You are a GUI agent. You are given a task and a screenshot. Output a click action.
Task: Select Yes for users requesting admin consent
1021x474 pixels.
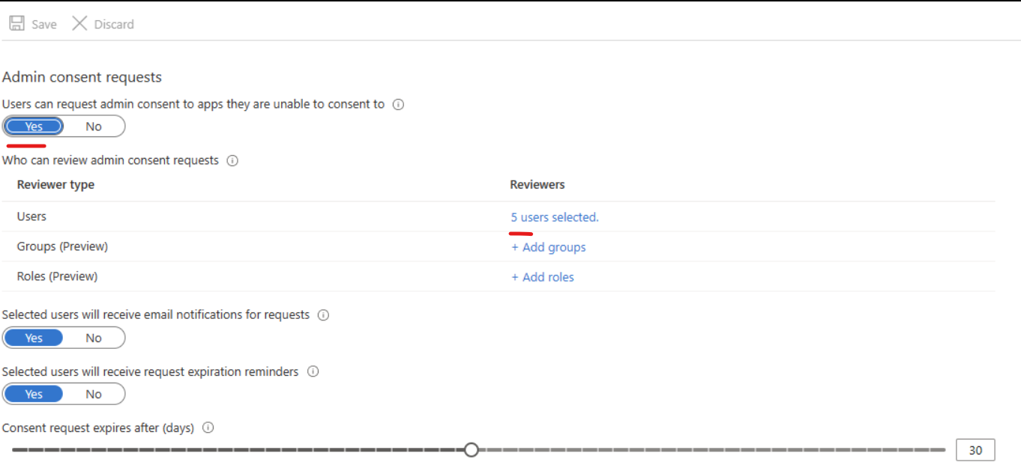click(x=34, y=127)
